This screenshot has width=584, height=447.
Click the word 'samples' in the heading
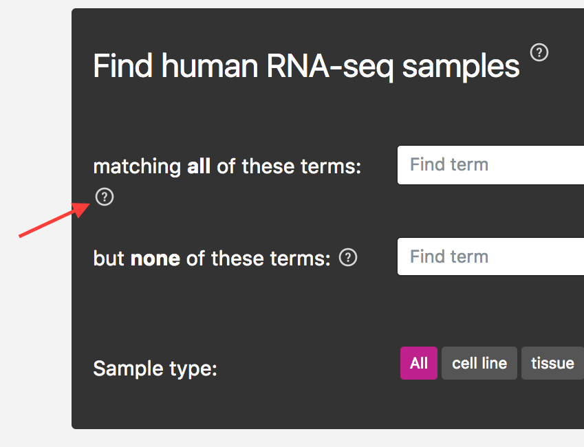coord(461,67)
